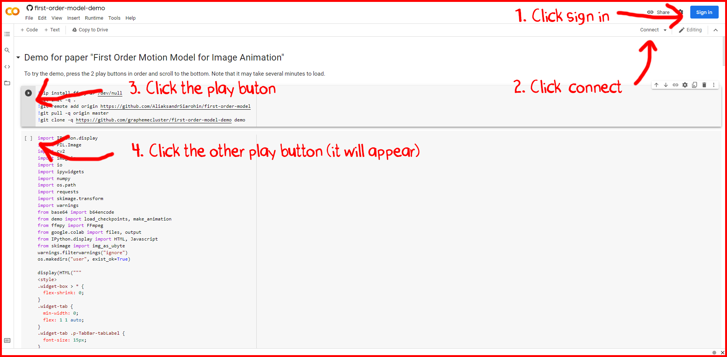Click Copy to Drive
Image resolution: width=727 pixels, height=357 pixels.
(90, 30)
